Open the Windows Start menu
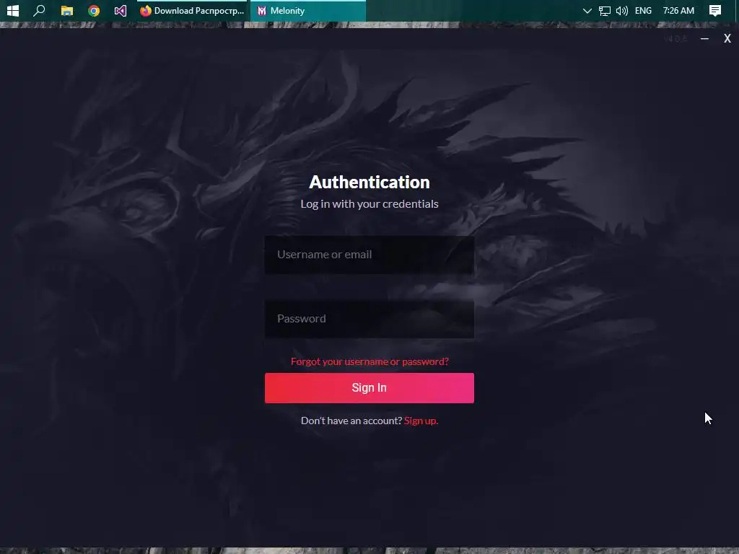 (x=13, y=10)
